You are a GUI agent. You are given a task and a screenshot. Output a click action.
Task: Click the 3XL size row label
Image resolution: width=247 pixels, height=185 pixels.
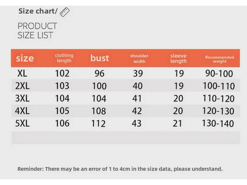point(22,98)
